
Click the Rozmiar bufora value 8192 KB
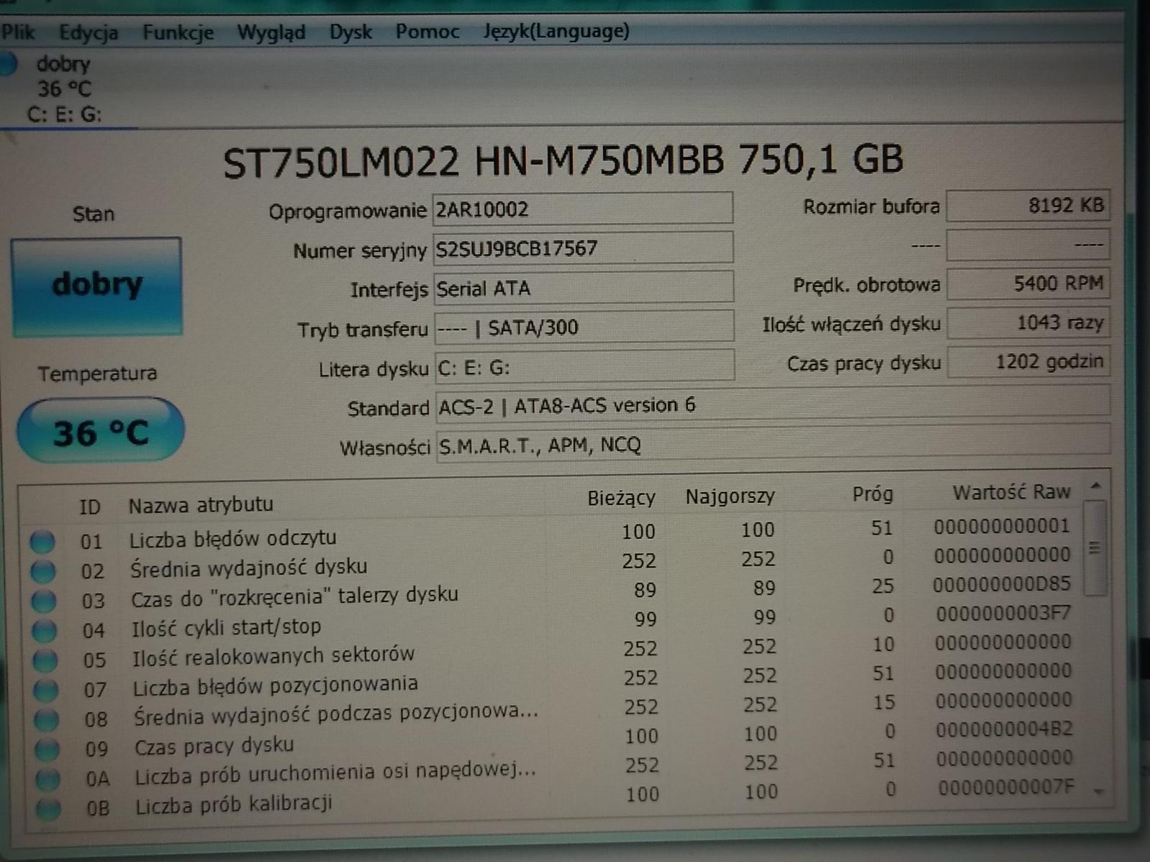(x=1028, y=205)
